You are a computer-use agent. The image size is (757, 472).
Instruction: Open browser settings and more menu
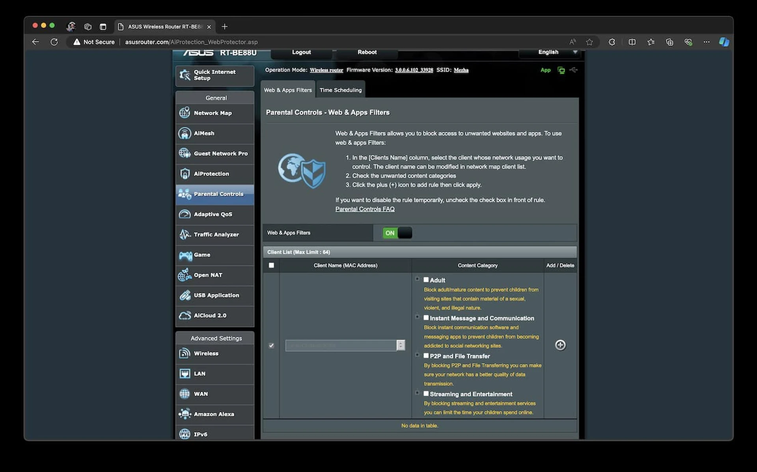707,42
